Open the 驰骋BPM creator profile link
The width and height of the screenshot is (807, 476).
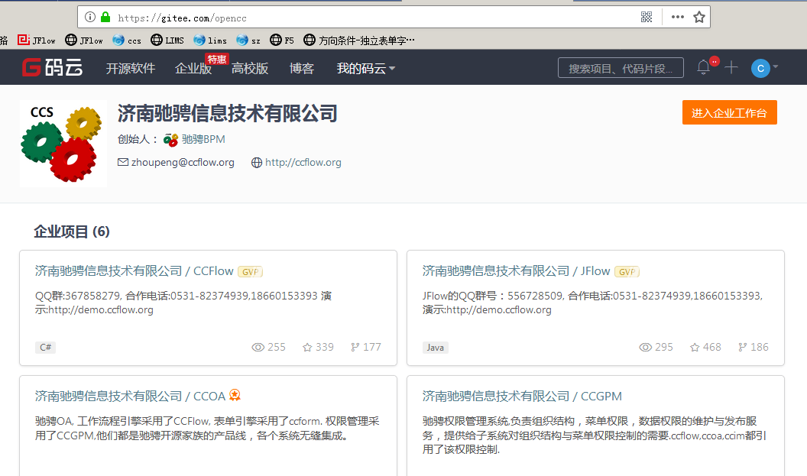[x=203, y=139]
